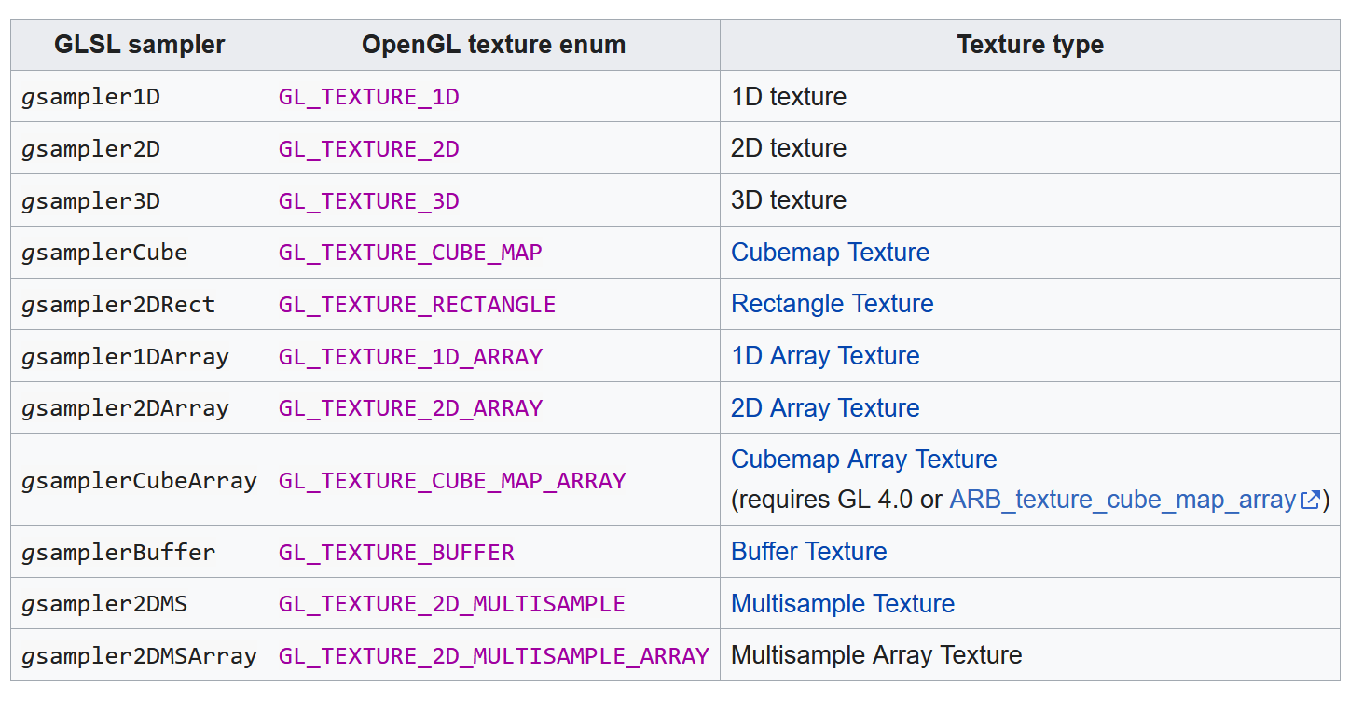This screenshot has height=714, width=1363.
Task: Open the Cubemap Array Texture link
Action: click(x=863, y=460)
